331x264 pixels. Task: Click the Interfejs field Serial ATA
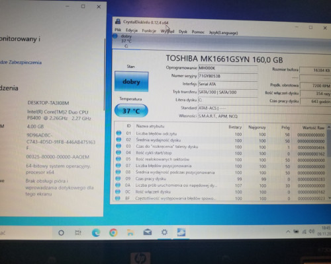pos(228,84)
